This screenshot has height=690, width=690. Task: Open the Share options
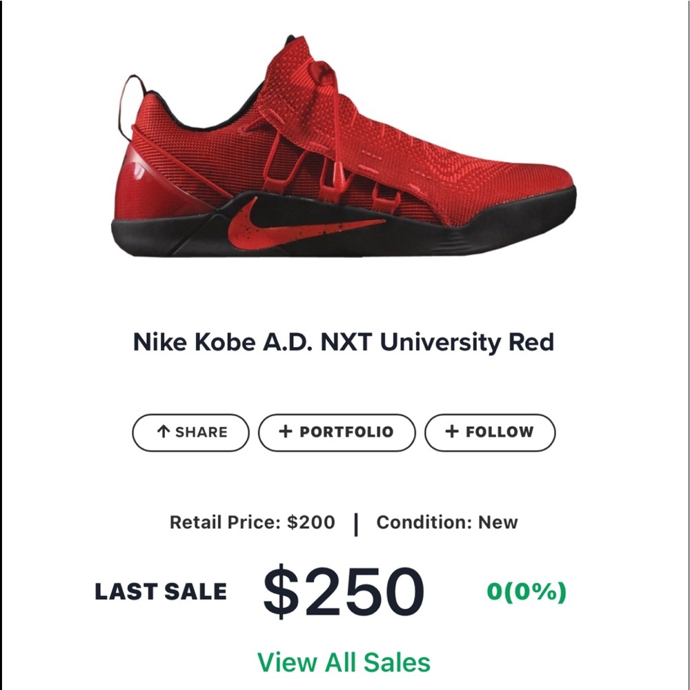tap(190, 433)
